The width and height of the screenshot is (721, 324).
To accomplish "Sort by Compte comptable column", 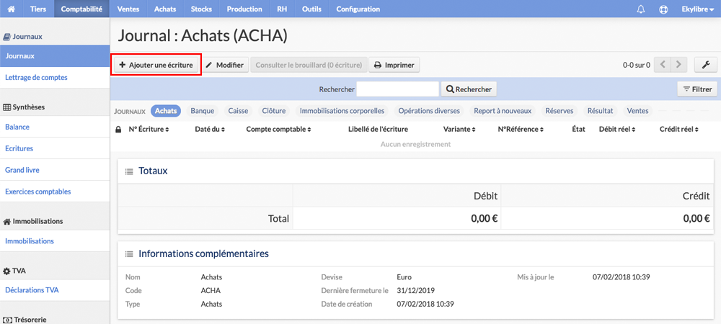I will pos(278,130).
